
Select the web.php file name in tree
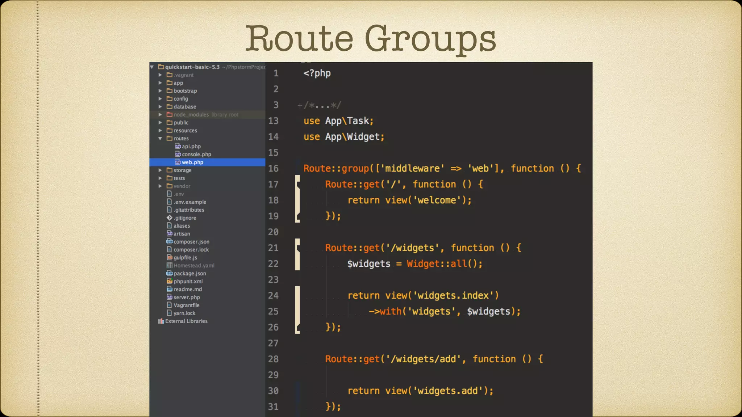(192, 163)
